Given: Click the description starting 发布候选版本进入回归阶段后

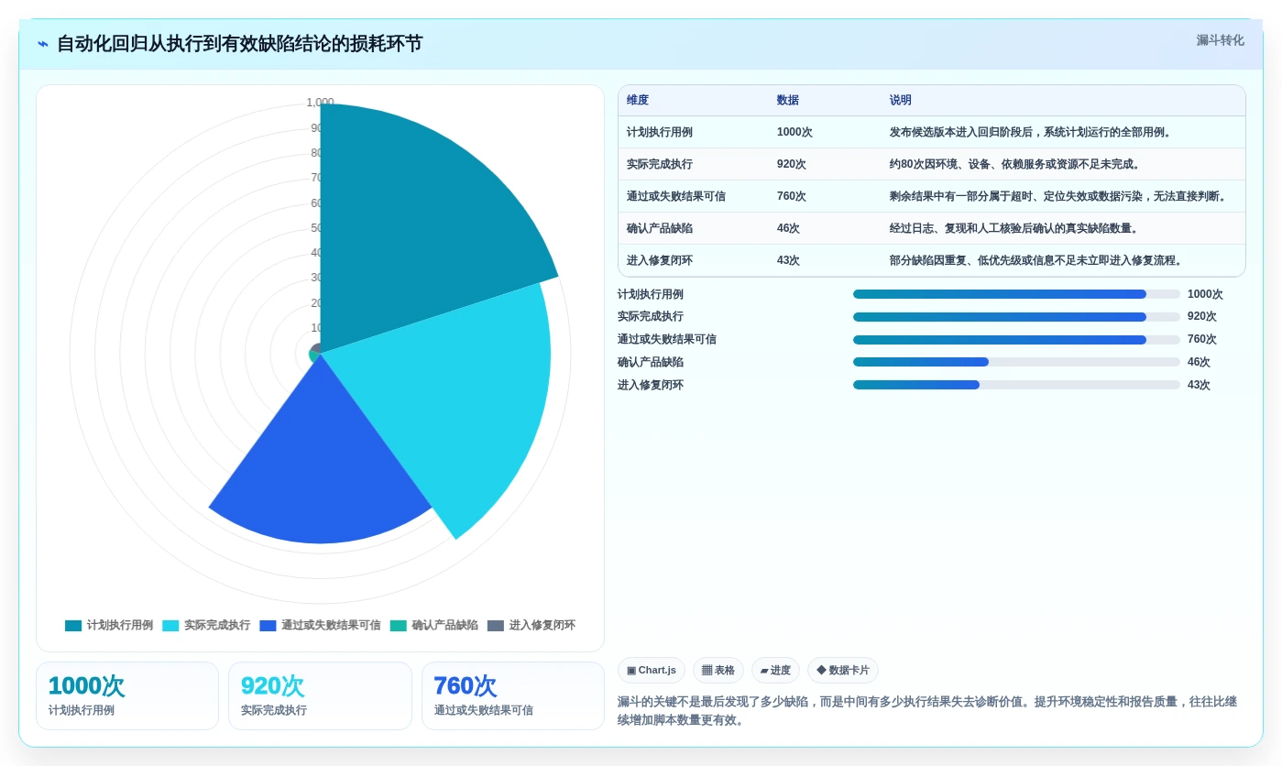Looking at the screenshot, I should click(x=1033, y=133).
